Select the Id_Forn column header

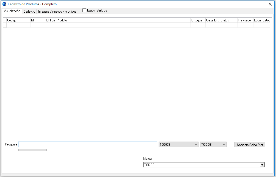click(51, 20)
